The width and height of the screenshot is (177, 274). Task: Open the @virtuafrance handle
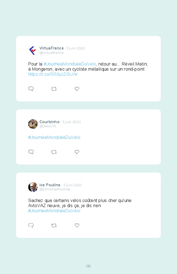[x=51, y=53]
